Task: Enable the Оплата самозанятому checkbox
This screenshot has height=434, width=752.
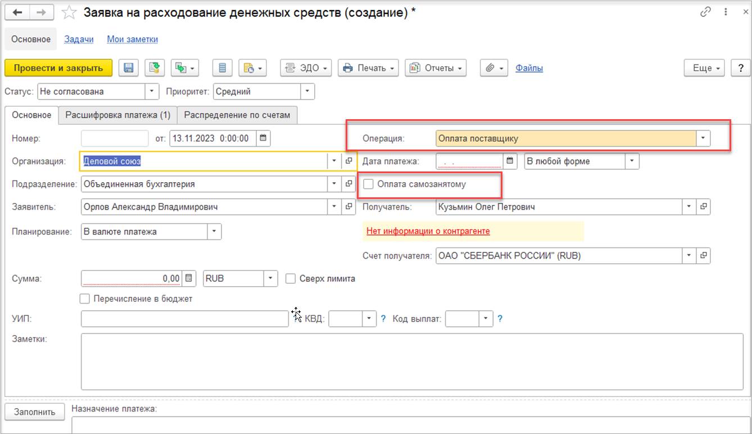Action: [x=369, y=184]
